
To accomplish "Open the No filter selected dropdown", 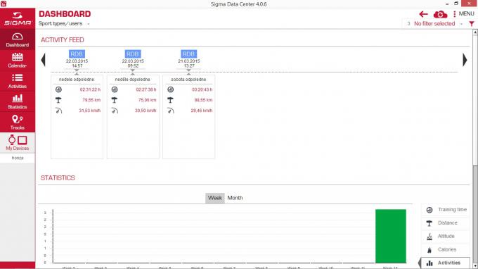I will pyautogui.click(x=434, y=24).
